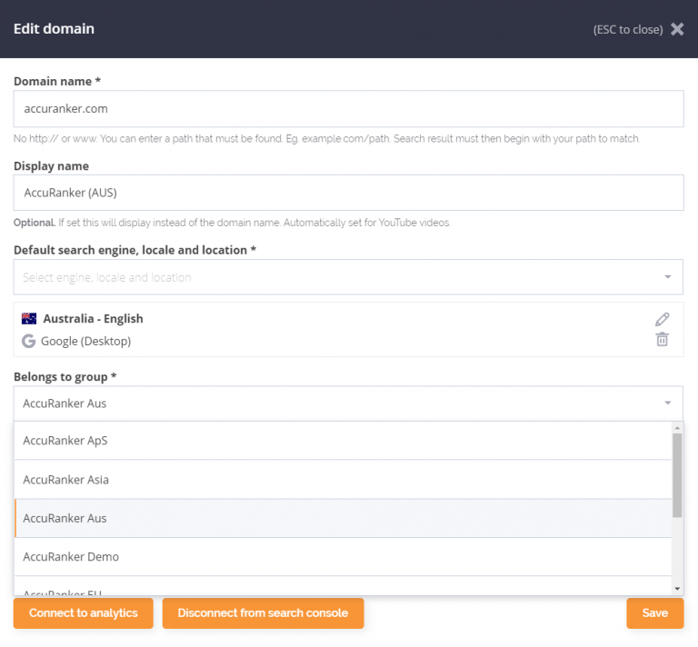Click the Australian flag icon

[29, 319]
